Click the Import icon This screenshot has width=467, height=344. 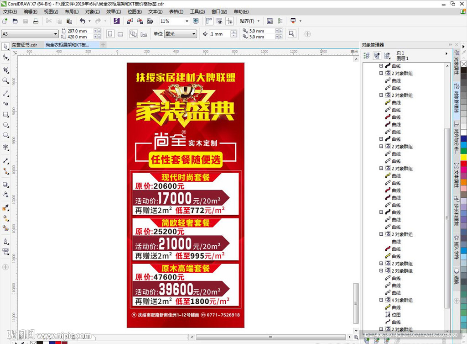click(x=130, y=21)
